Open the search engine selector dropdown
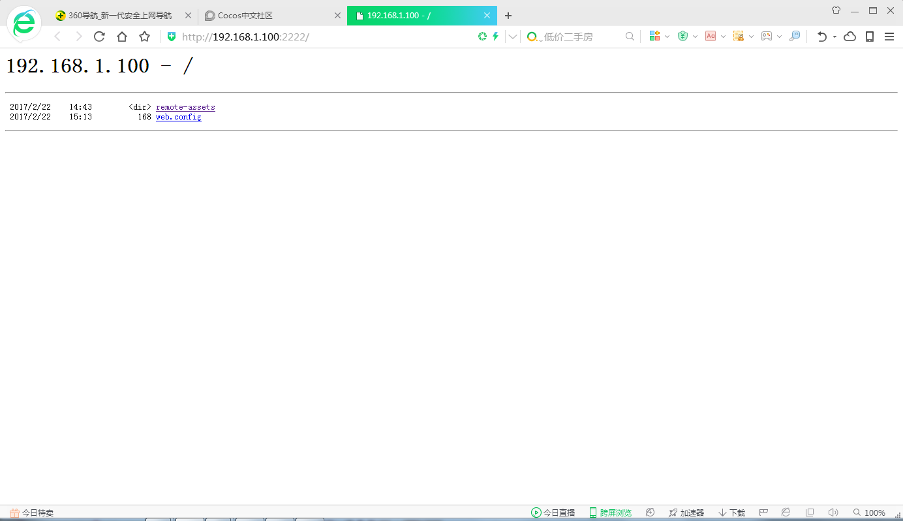This screenshot has width=903, height=521. point(533,37)
